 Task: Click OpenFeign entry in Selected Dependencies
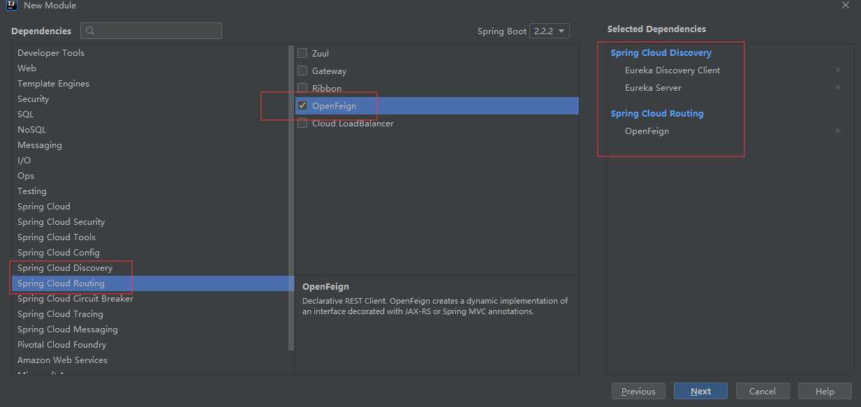tap(647, 131)
